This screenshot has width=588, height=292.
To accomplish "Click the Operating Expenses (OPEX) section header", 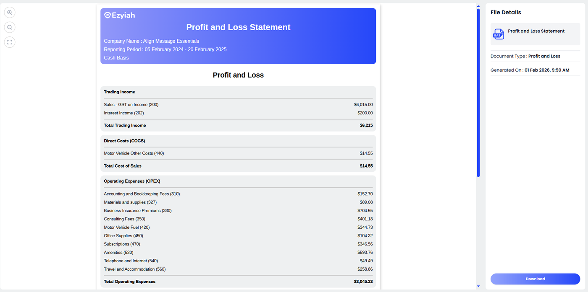I will point(132,181).
